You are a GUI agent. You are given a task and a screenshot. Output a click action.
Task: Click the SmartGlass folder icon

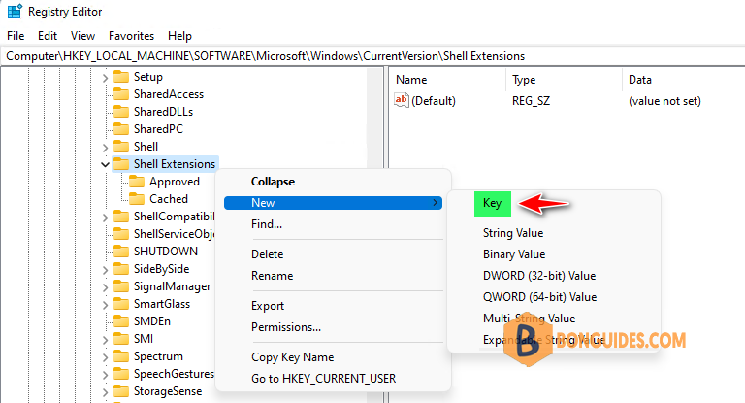(x=121, y=304)
